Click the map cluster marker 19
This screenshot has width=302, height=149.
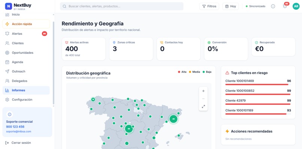pyautogui.click(x=93, y=100)
